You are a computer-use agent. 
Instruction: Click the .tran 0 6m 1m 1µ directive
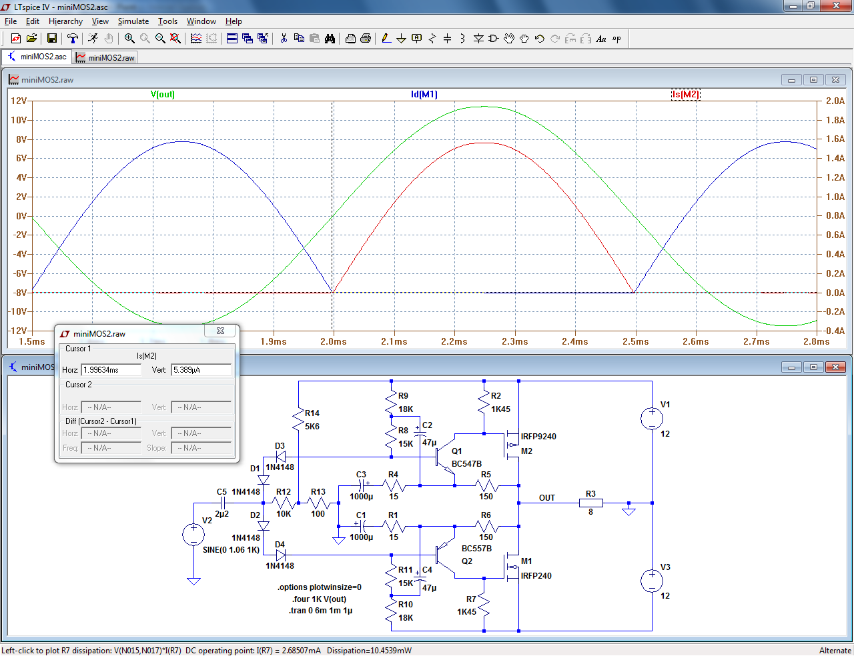(321, 610)
